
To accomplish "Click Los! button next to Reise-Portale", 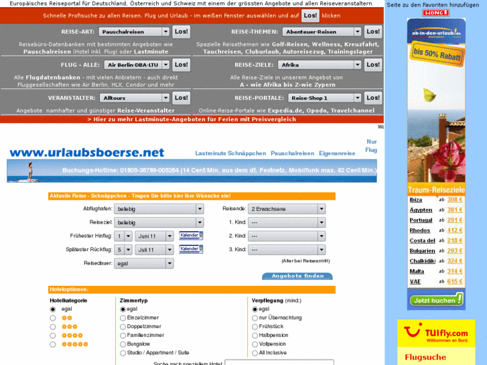I will click(x=373, y=98).
